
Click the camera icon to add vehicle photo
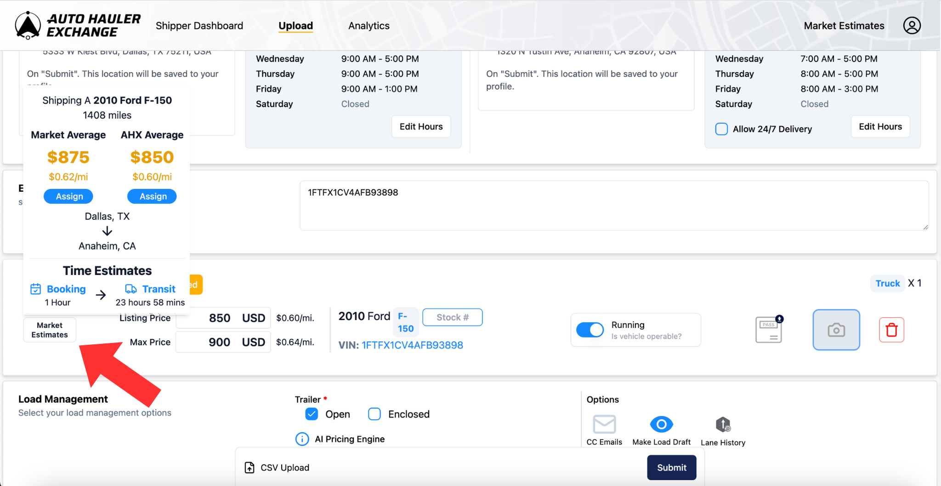pyautogui.click(x=836, y=330)
